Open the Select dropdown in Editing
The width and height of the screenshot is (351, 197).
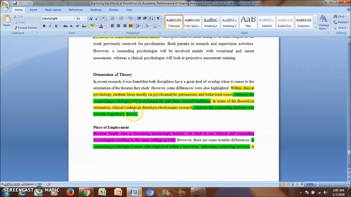click(340, 28)
